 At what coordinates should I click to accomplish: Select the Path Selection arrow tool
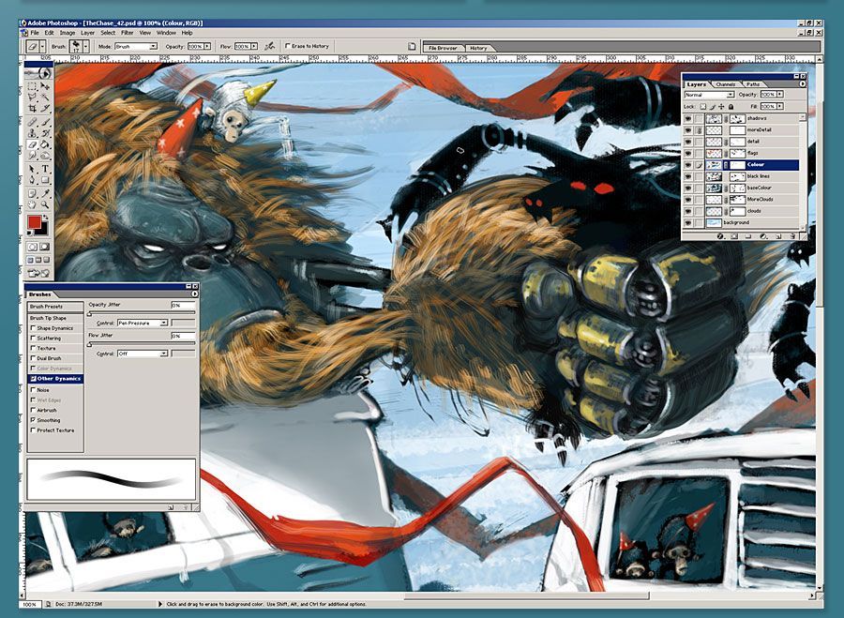pyautogui.click(x=32, y=169)
